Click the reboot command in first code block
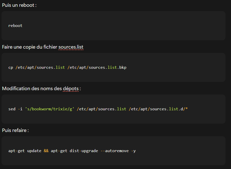 coord(15,25)
